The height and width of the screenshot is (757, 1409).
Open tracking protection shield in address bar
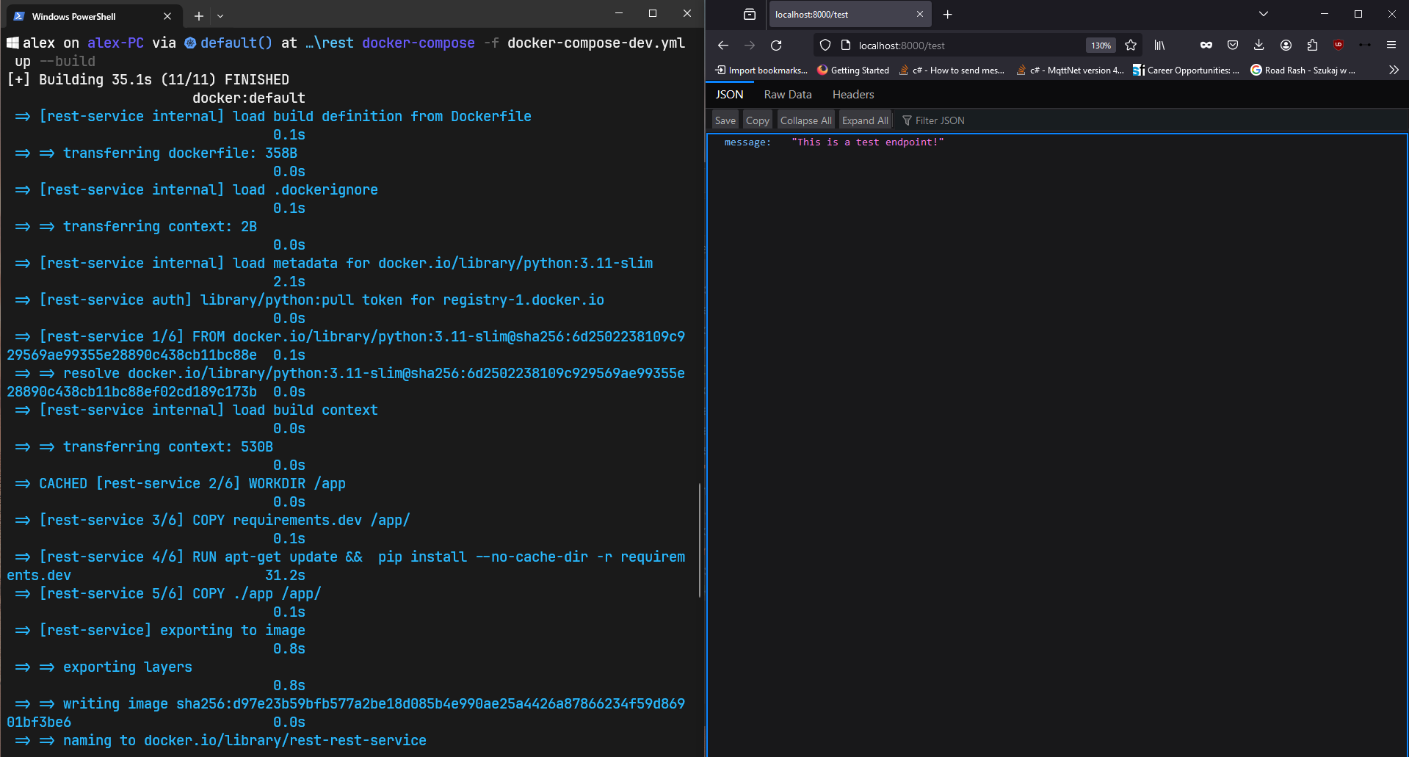tap(825, 46)
